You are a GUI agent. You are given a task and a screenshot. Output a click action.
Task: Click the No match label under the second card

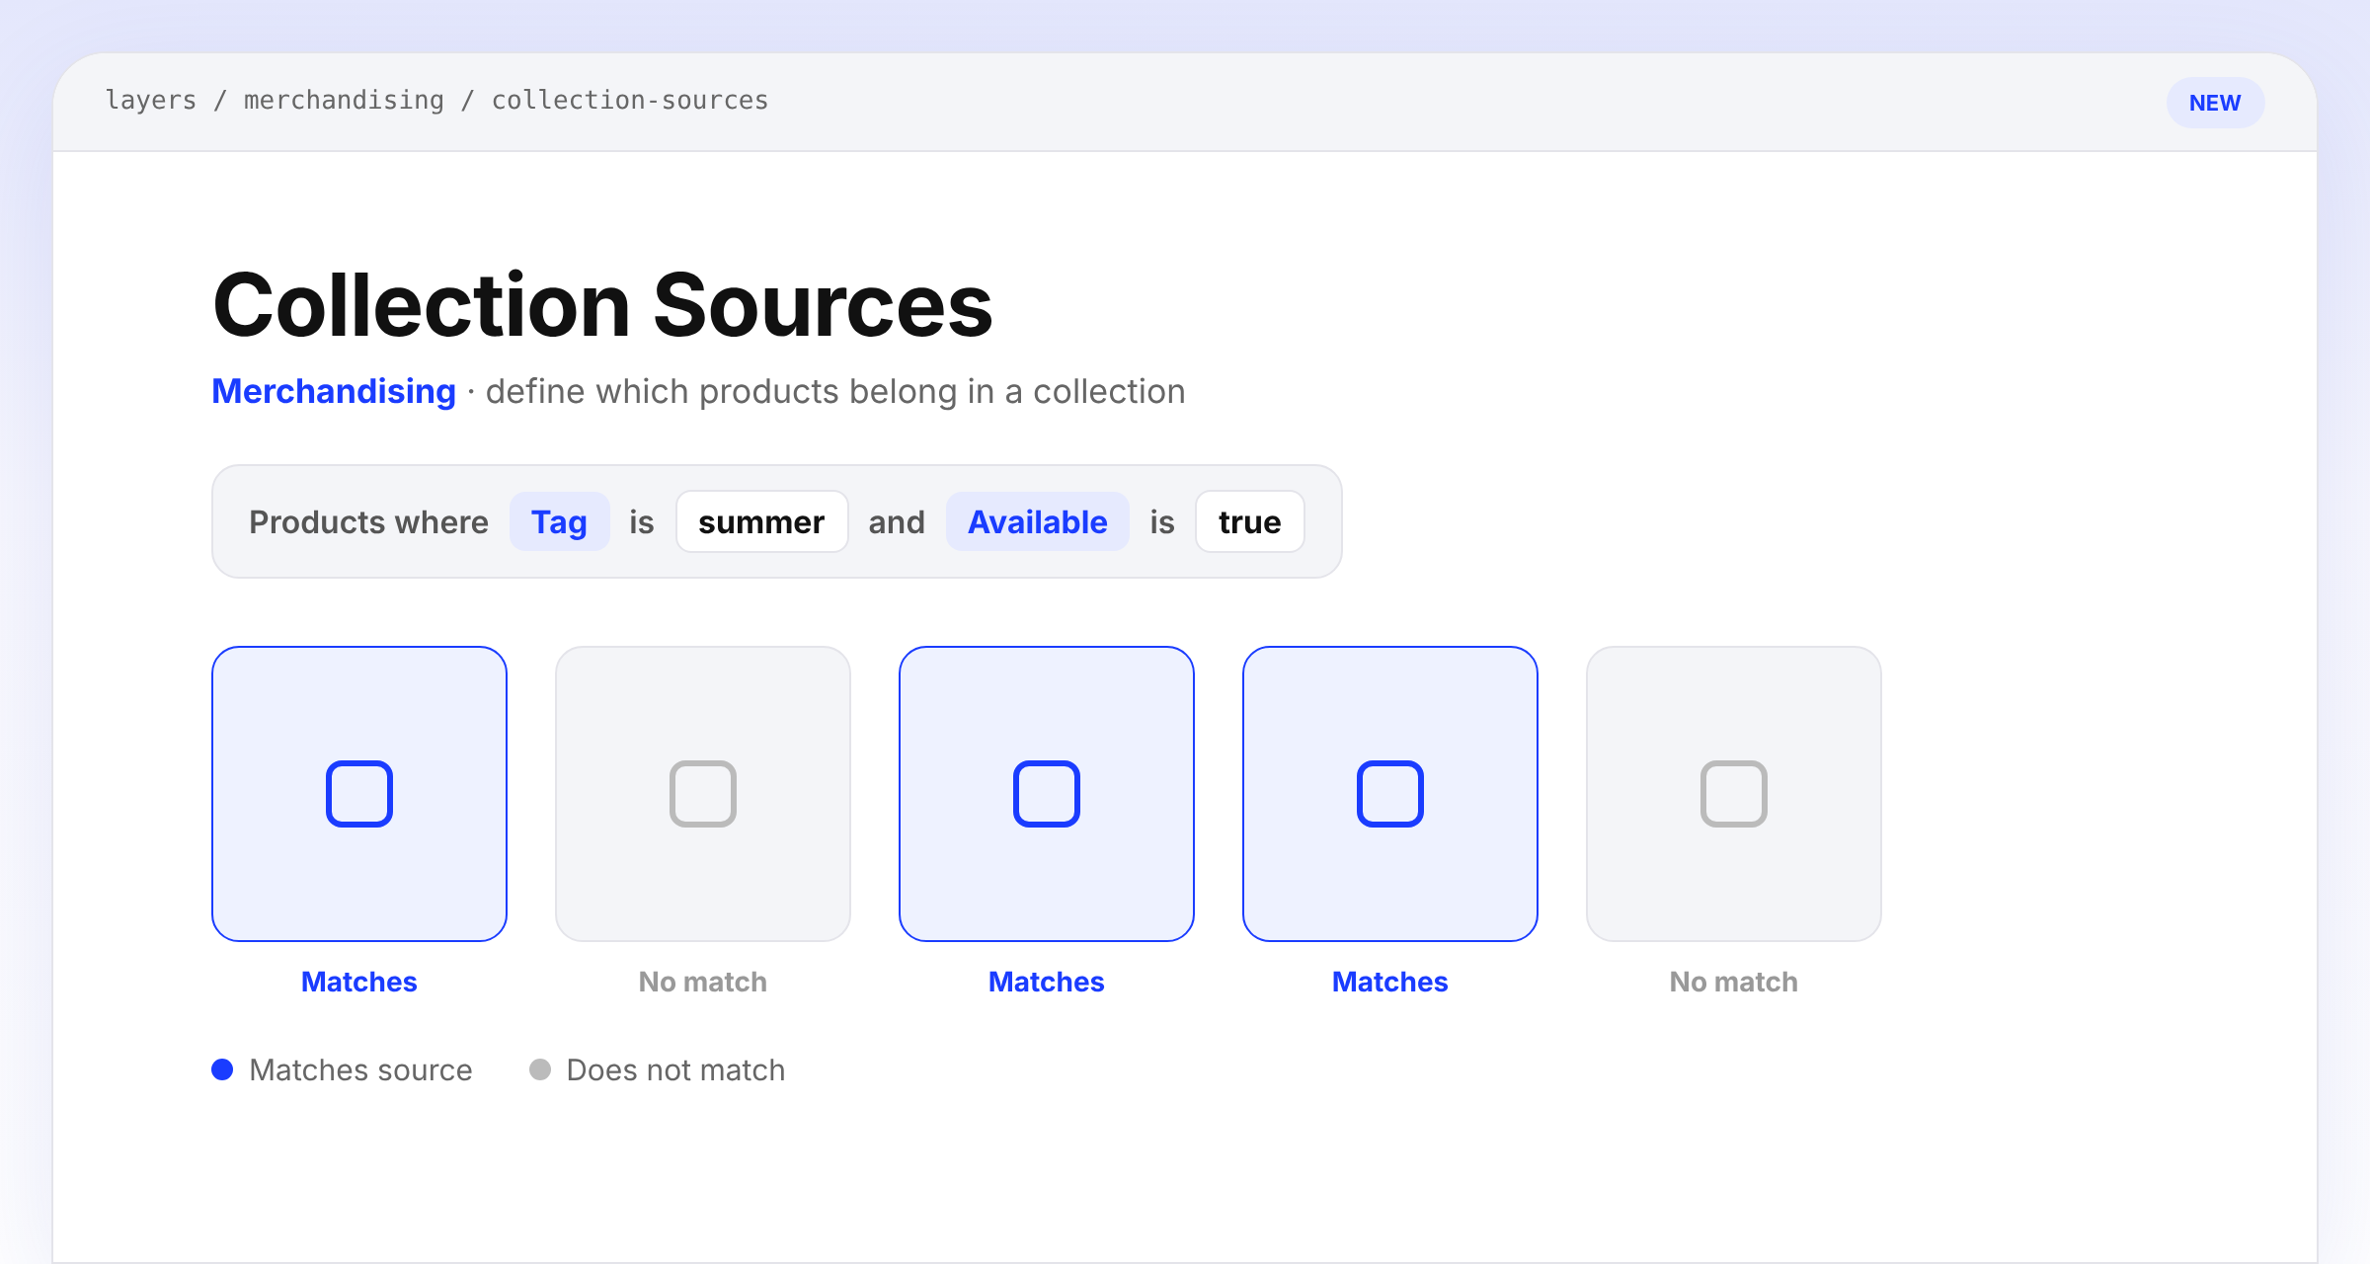click(x=703, y=982)
